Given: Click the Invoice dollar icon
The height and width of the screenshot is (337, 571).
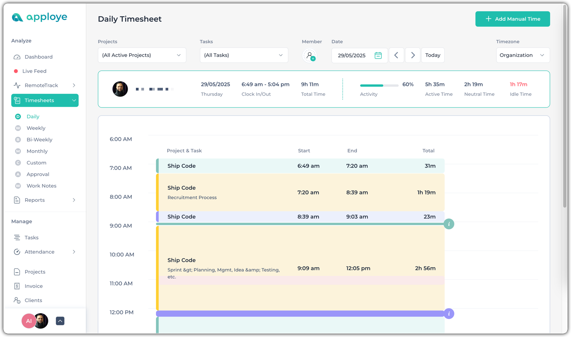Looking at the screenshot, I should [17, 286].
